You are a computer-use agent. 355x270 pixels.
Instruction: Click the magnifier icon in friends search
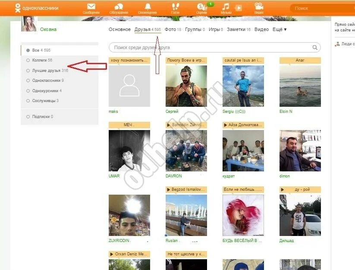315,47
